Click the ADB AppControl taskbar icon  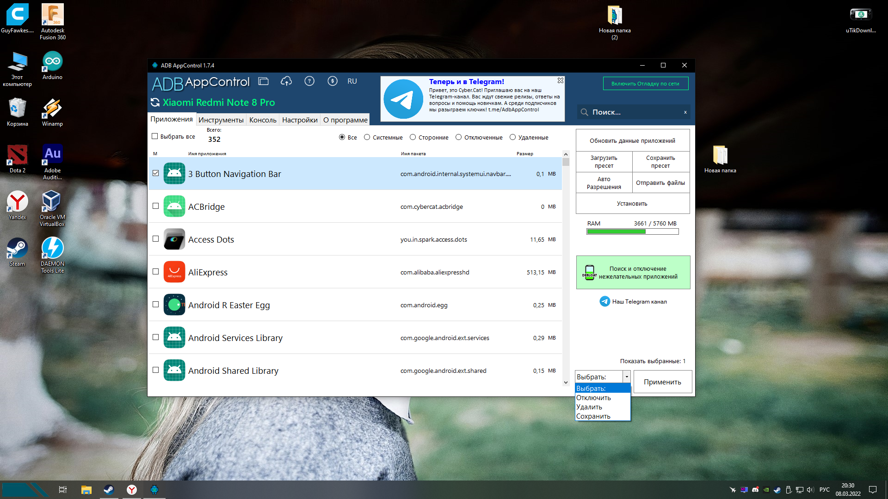pos(154,490)
